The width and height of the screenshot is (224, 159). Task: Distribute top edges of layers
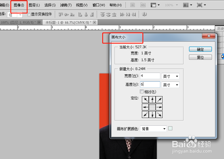click(103, 14)
